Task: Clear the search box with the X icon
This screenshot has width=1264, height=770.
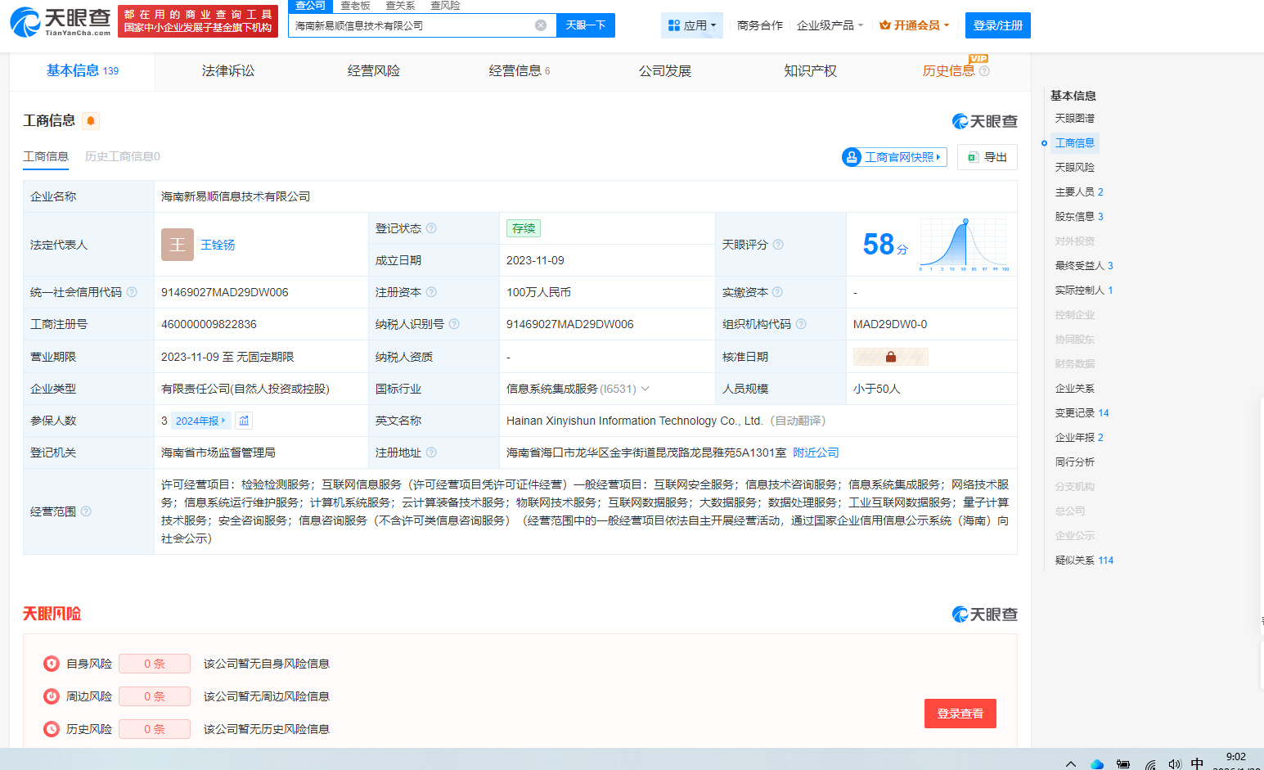Action: pos(541,25)
